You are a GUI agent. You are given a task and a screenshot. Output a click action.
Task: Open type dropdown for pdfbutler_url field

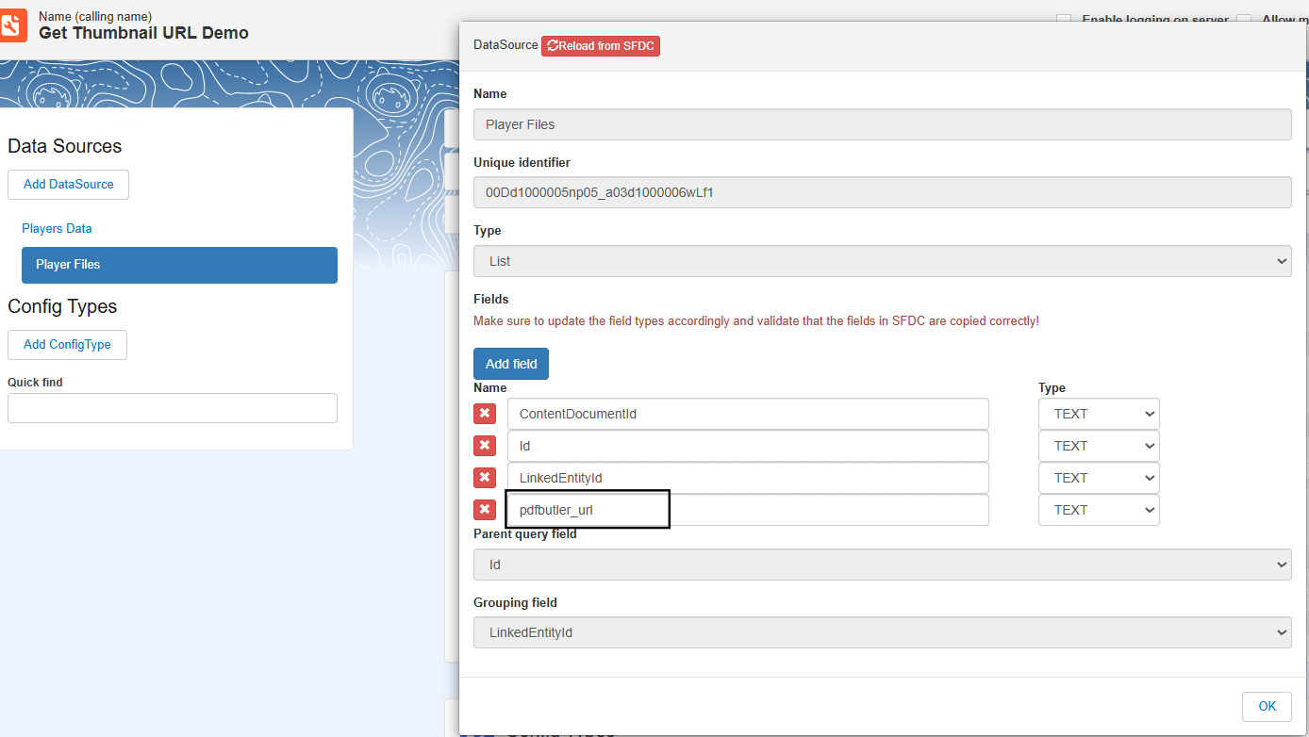[x=1099, y=510]
